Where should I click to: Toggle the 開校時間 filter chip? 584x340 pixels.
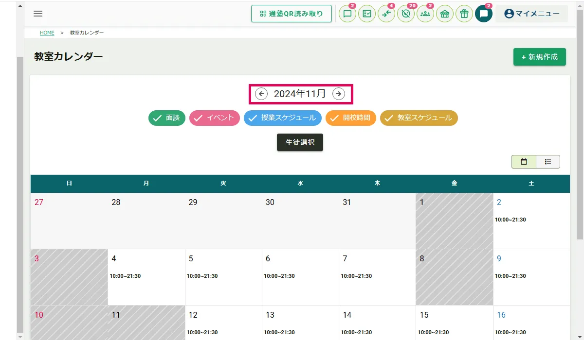(x=351, y=118)
